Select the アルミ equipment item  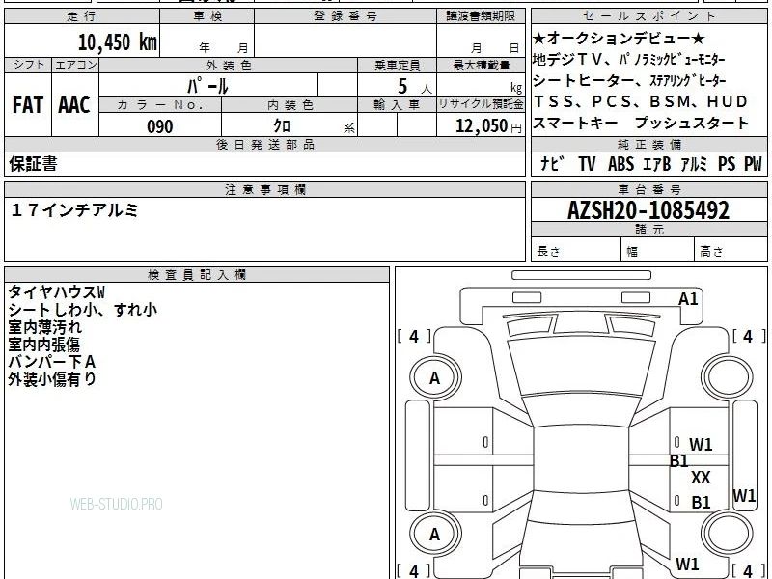694,164
